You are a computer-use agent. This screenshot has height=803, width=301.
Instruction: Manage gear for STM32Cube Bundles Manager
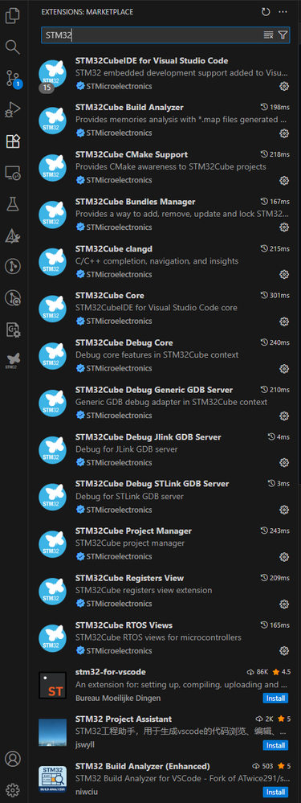[x=285, y=227]
